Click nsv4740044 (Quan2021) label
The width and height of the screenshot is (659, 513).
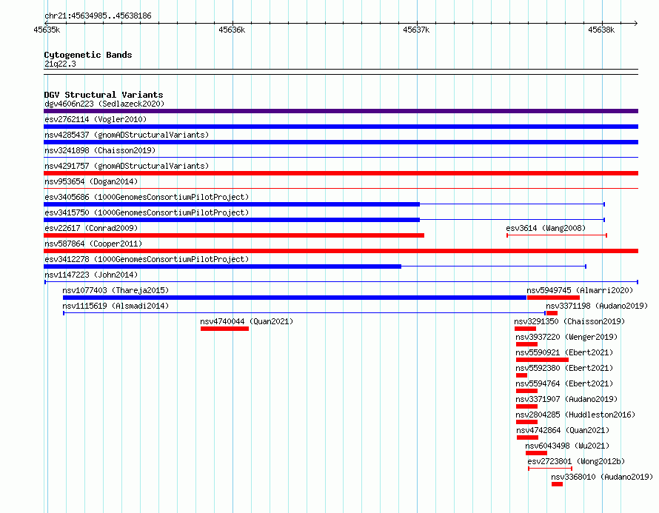point(247,321)
